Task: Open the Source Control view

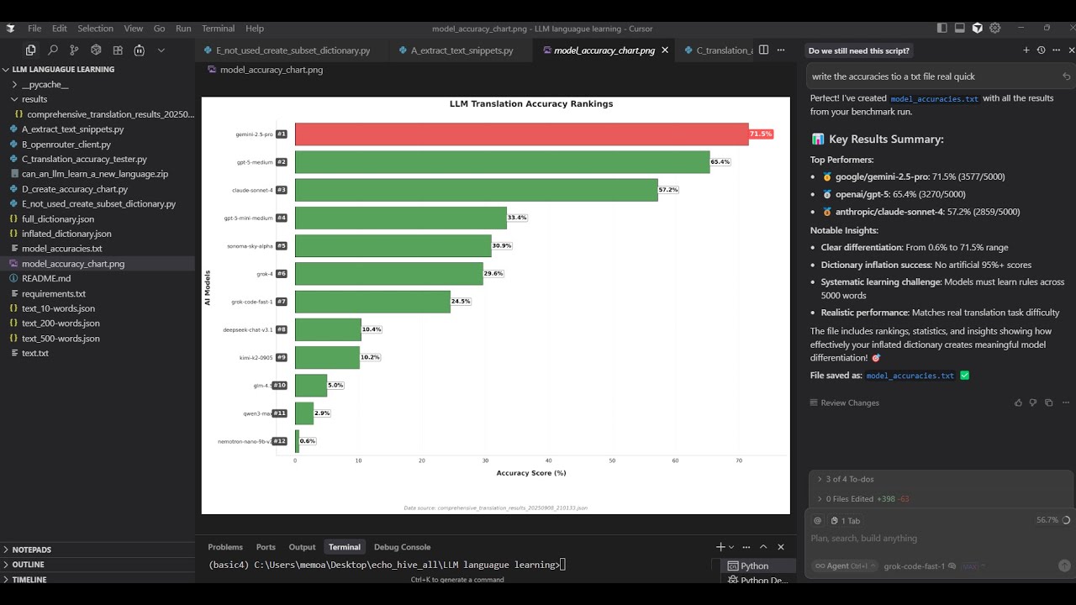Action: coord(74,50)
